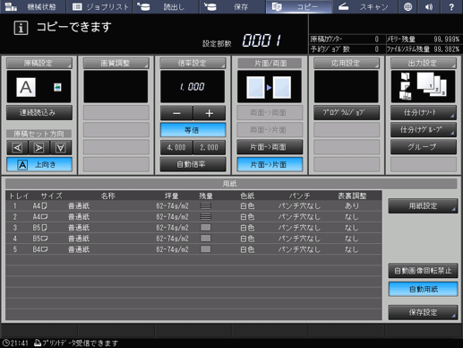Click the speaker volume icon
The height and width of the screenshot is (348, 463).
[x=429, y=6]
